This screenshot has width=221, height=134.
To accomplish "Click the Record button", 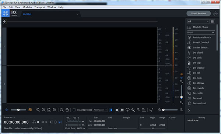I will pyautogui.click(x=38, y=122).
